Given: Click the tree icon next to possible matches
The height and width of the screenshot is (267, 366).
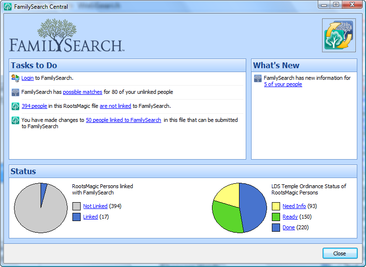Looking at the screenshot, I should (x=15, y=92).
